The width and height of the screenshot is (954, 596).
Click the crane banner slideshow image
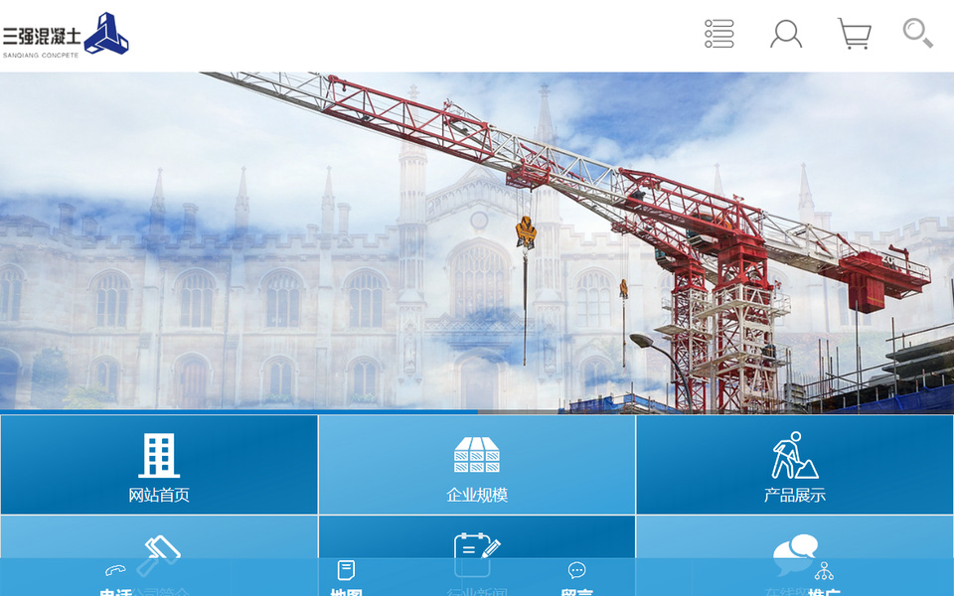pyautogui.click(x=477, y=238)
